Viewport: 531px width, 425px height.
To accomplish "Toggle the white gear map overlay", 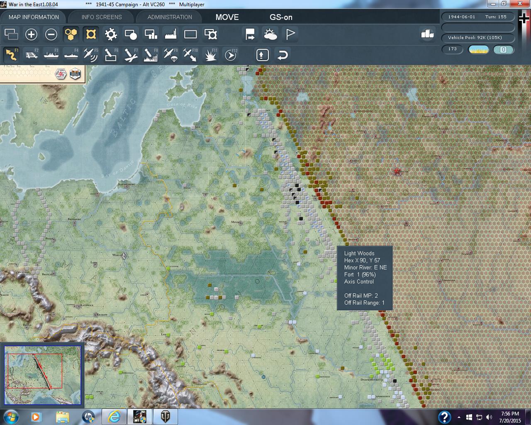I will coord(111,34).
